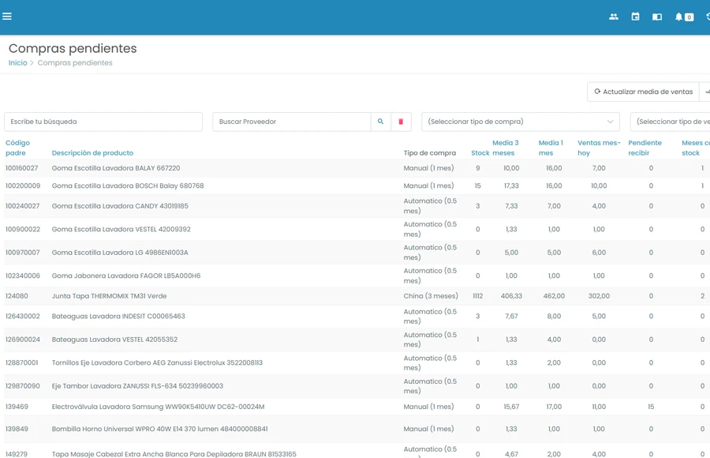The width and height of the screenshot is (710, 458).
Task: Click code 124080
Action: pos(17,295)
